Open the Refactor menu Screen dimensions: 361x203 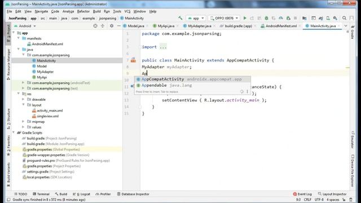[x=83, y=11]
